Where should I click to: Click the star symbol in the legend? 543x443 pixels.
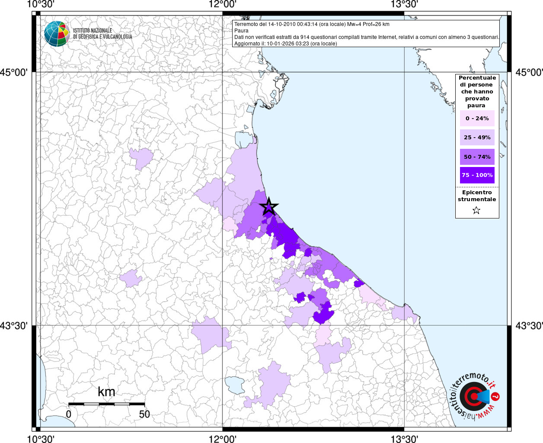tap(476, 211)
